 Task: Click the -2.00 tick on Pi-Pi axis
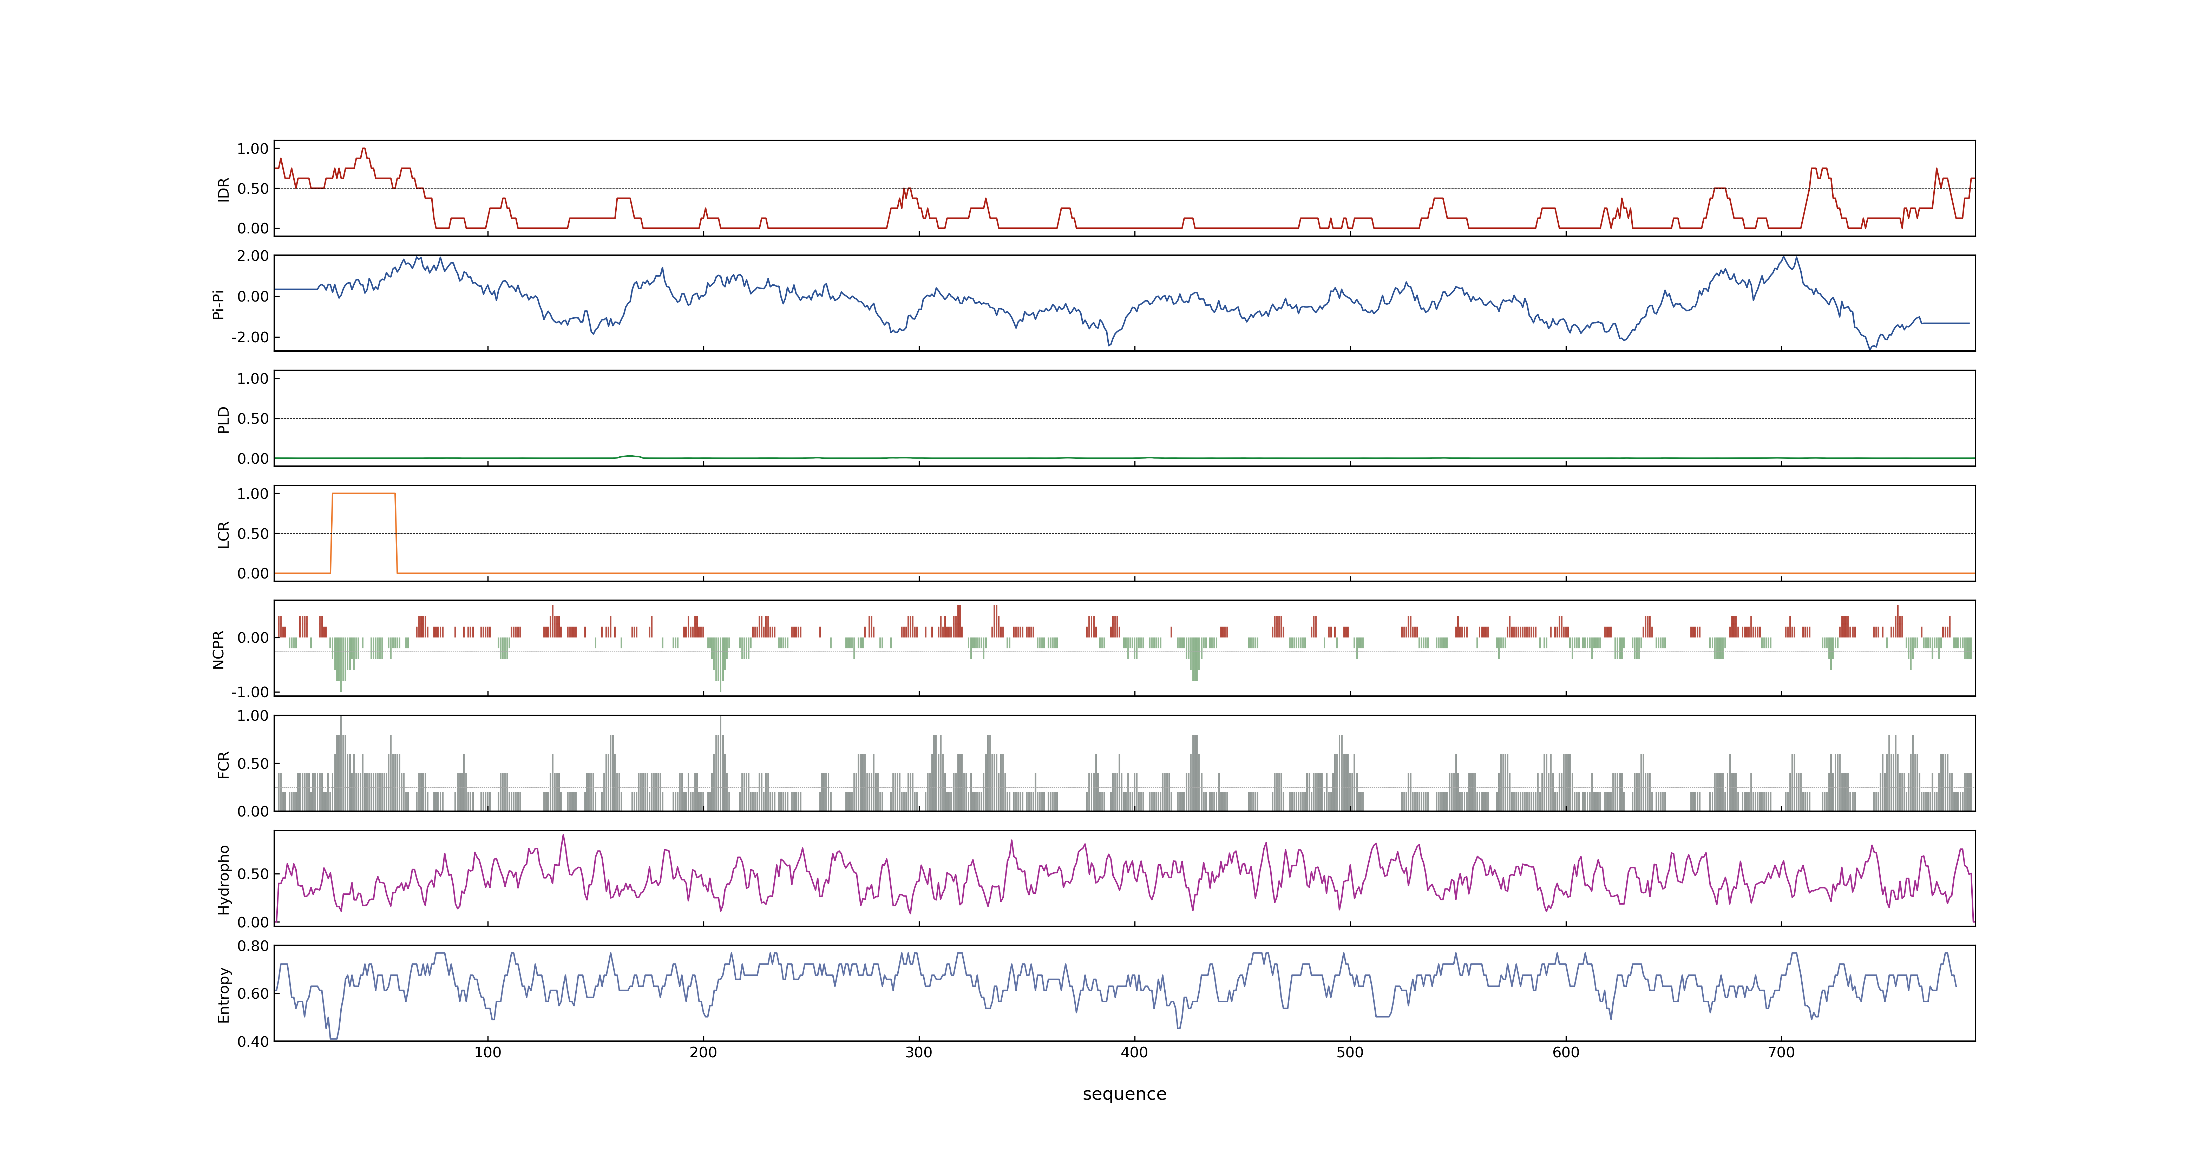250,337
